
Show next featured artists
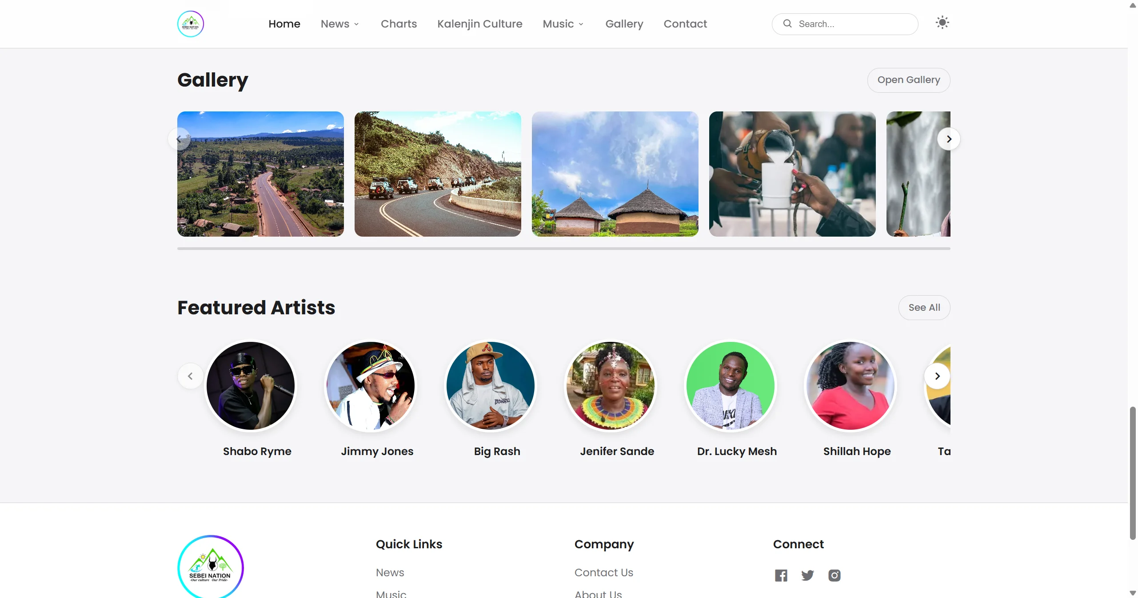[x=937, y=376]
